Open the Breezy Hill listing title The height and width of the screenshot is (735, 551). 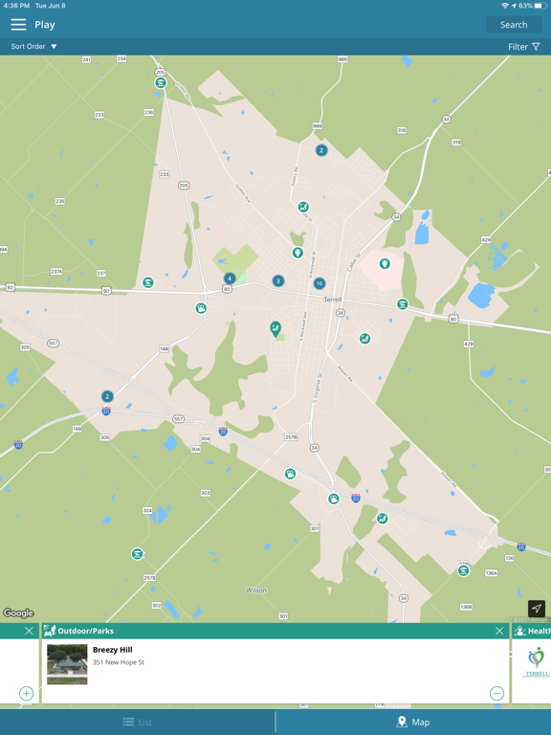pyautogui.click(x=113, y=650)
